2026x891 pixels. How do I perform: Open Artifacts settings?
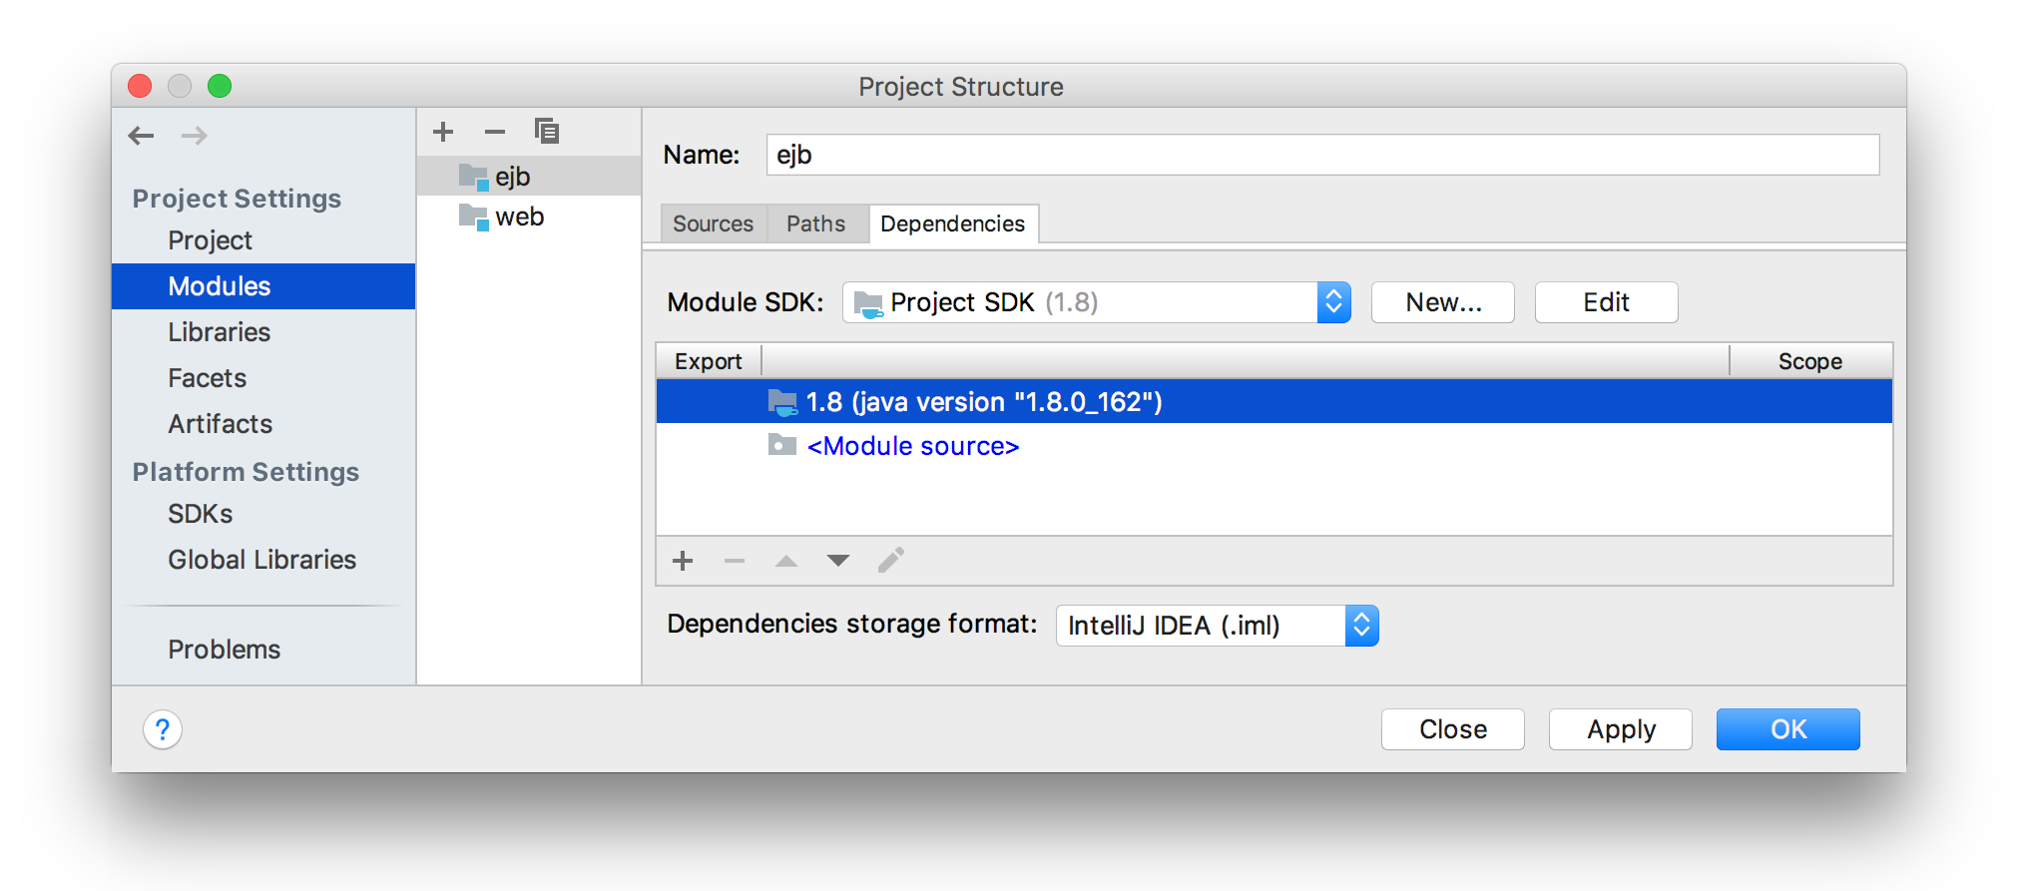tap(220, 424)
